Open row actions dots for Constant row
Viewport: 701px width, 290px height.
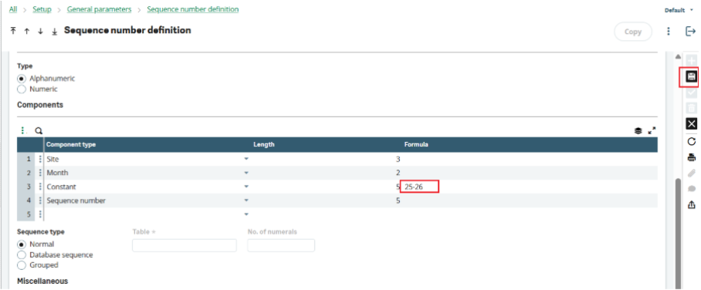tap(40, 187)
